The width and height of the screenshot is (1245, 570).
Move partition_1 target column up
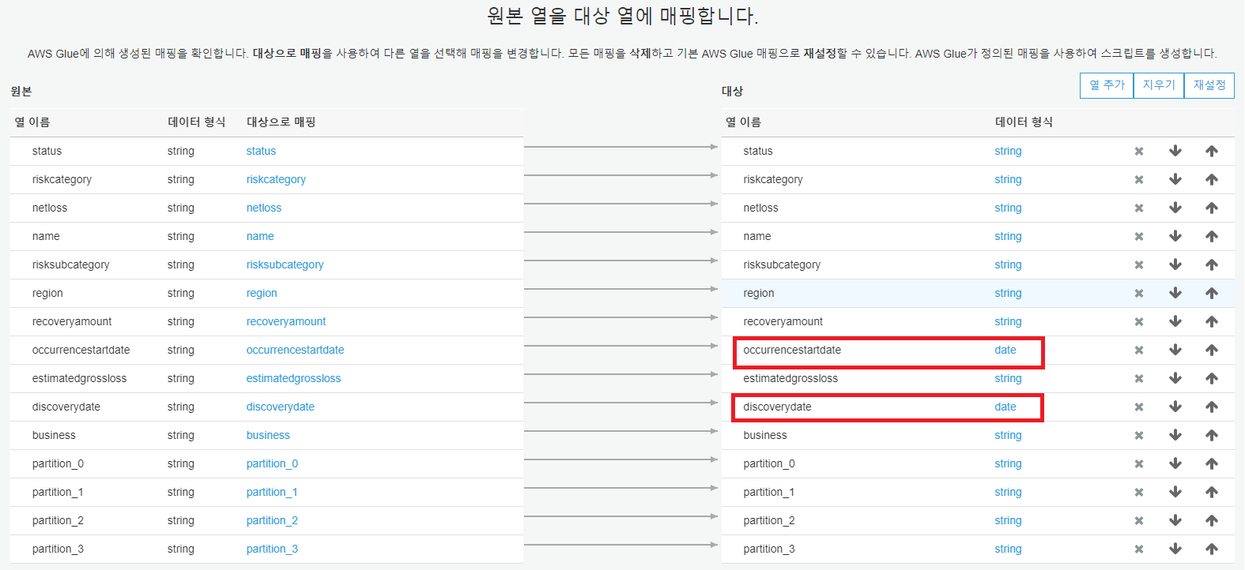(1211, 493)
